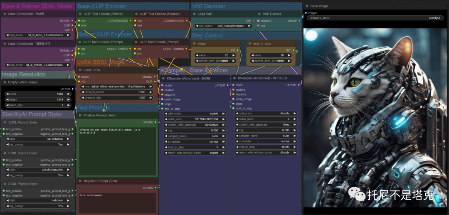This screenshot has width=449, height=215.
Task: Collapse the Load Checkpoint - REFINER node dot
Action: [5, 44]
